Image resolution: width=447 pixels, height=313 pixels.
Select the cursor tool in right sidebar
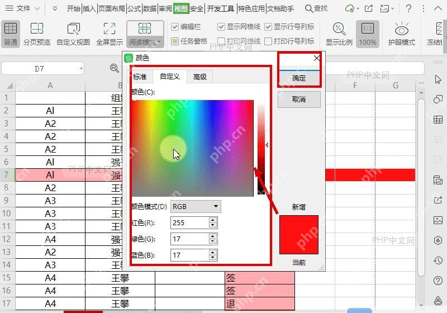pyautogui.click(x=438, y=79)
